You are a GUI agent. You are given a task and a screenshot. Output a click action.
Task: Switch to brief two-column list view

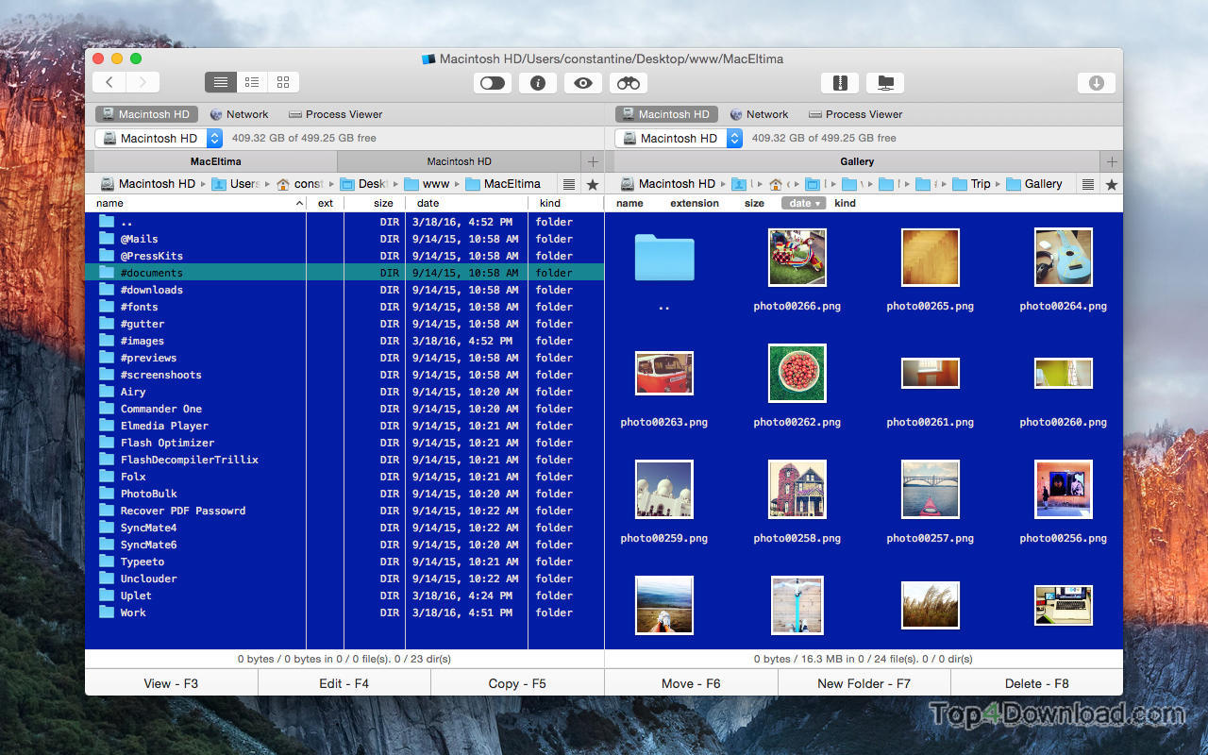[x=251, y=82]
